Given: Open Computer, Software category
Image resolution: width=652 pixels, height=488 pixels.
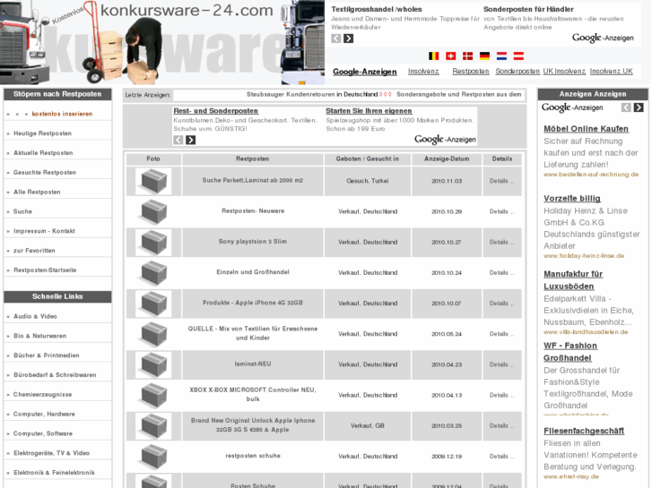Looking at the screenshot, I should (43, 433).
